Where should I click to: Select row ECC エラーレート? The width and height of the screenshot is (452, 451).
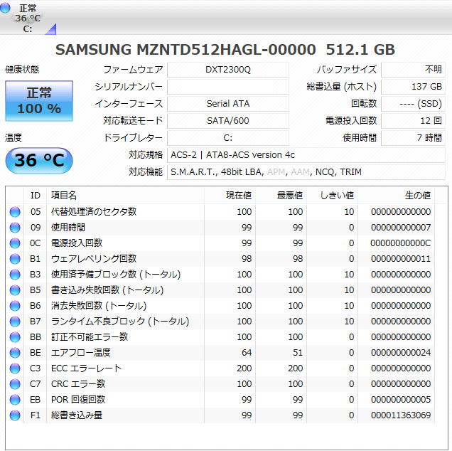(220, 368)
